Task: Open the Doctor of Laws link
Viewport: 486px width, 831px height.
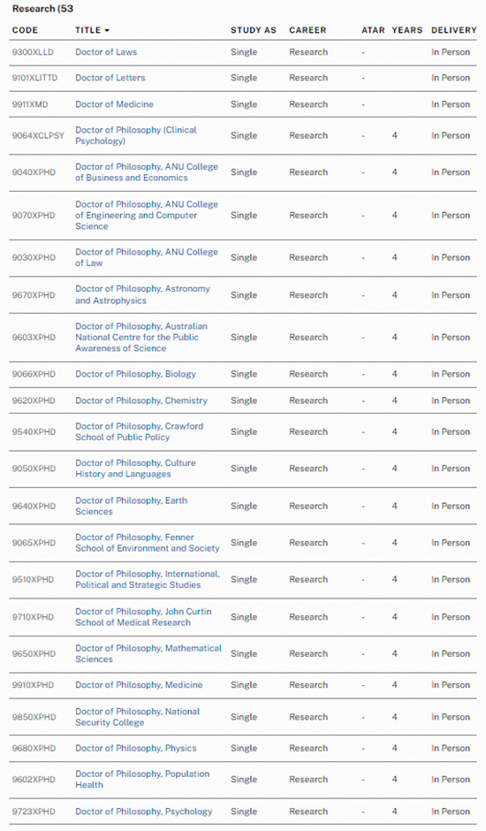Action: pyautogui.click(x=106, y=52)
